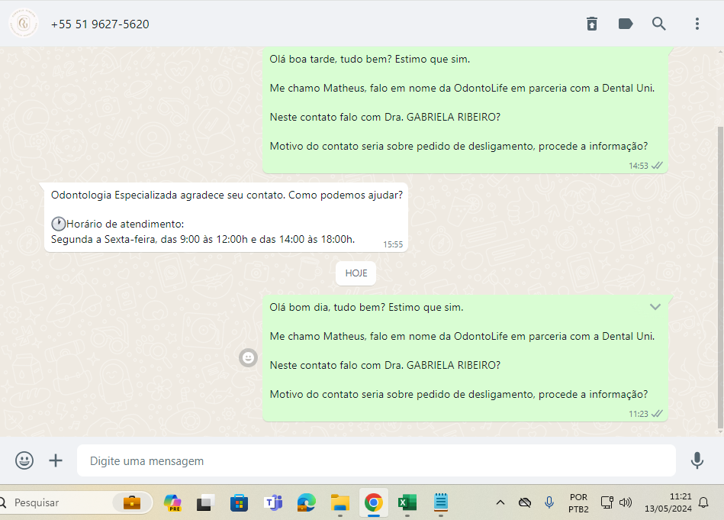Open the notifications bell icon
724x520 pixels.
click(703, 502)
